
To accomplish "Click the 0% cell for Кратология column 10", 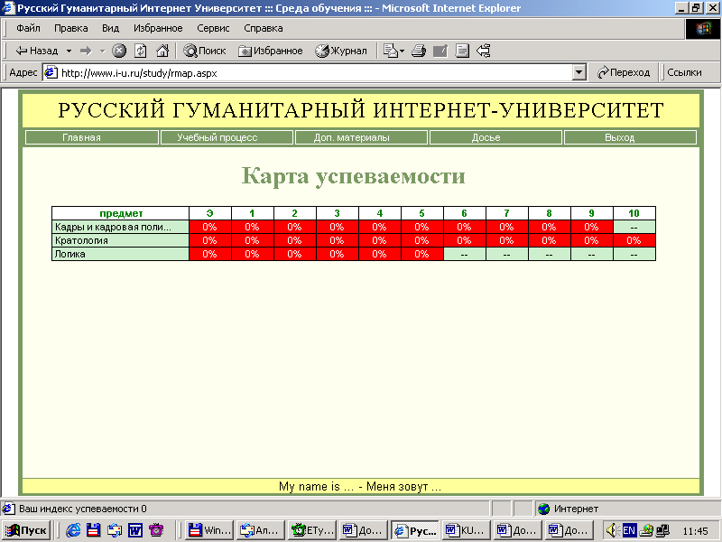I will pos(634,240).
